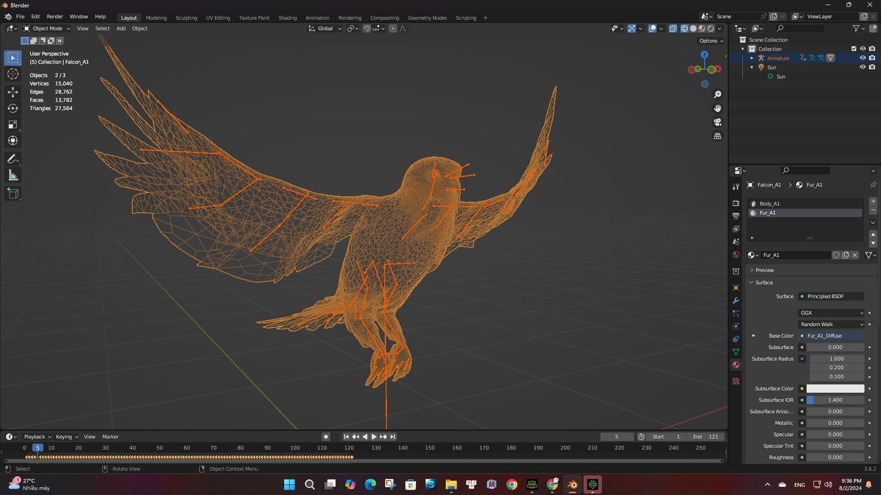
Task: Open the Object Mode dropdown
Action: point(47,28)
